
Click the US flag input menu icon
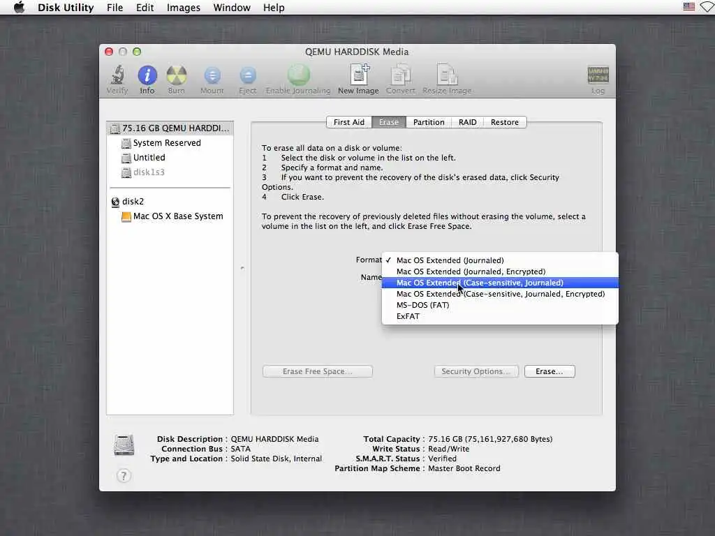pyautogui.click(x=689, y=7)
